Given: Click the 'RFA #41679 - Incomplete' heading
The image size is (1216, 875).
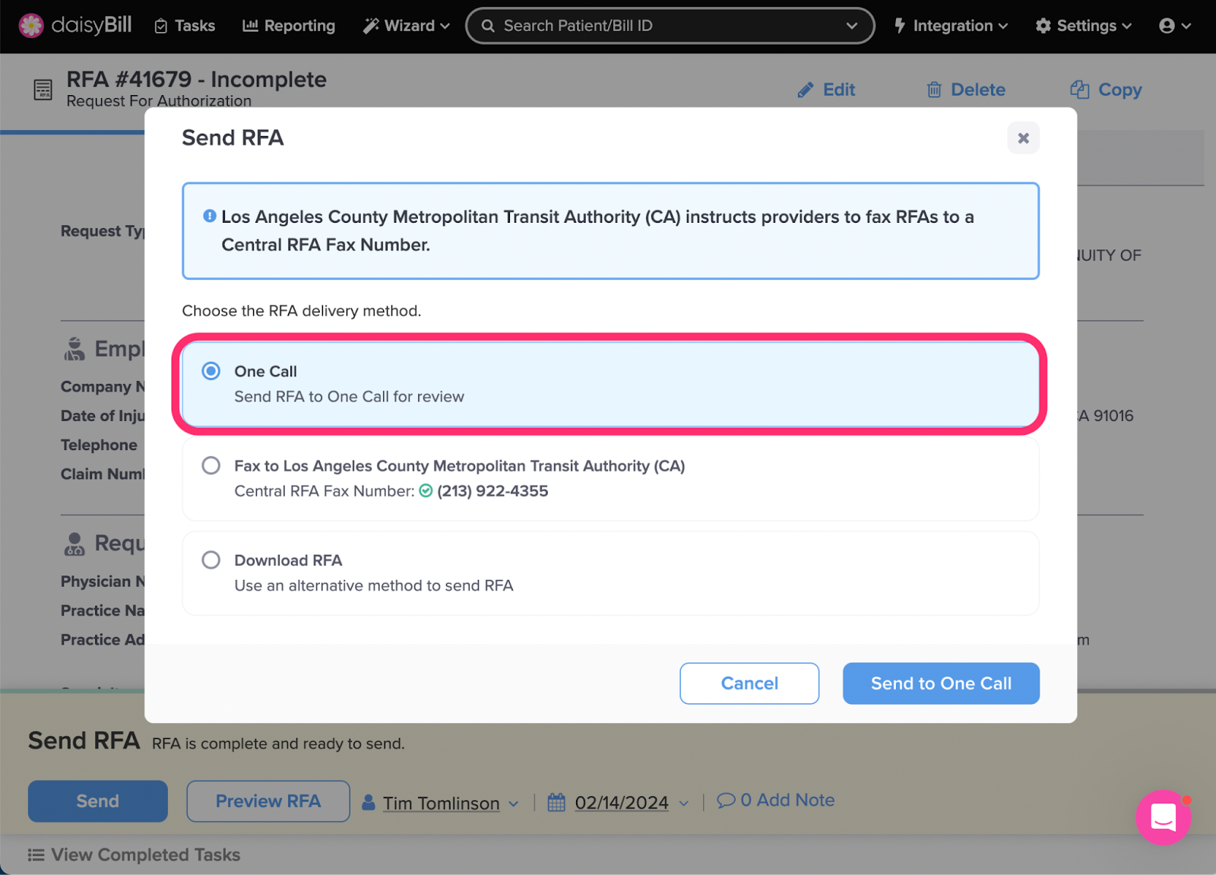Looking at the screenshot, I should 197,79.
